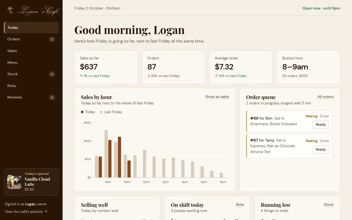Click the Sales so far $637 card
The image size is (352, 220).
tap(106, 67)
